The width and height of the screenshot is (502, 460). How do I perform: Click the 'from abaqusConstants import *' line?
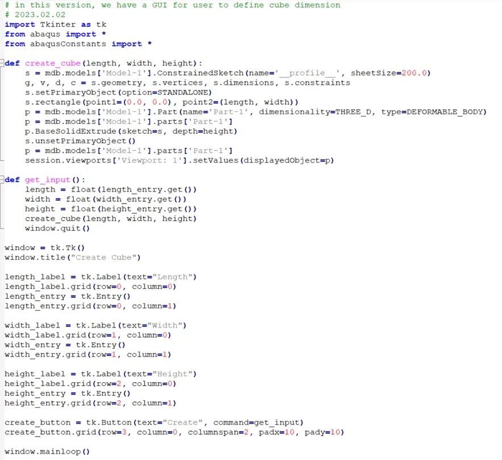coord(78,44)
